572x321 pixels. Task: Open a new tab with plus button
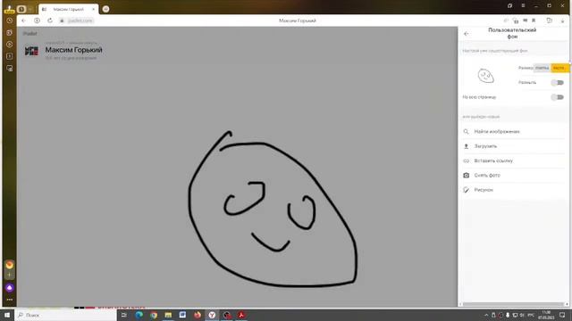coord(105,9)
